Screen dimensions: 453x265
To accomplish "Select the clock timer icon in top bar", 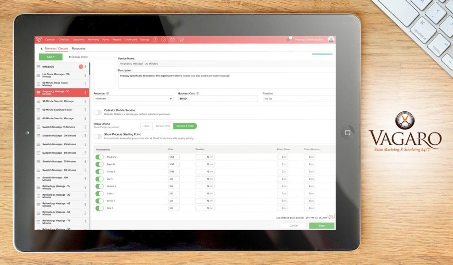I will (172, 39).
